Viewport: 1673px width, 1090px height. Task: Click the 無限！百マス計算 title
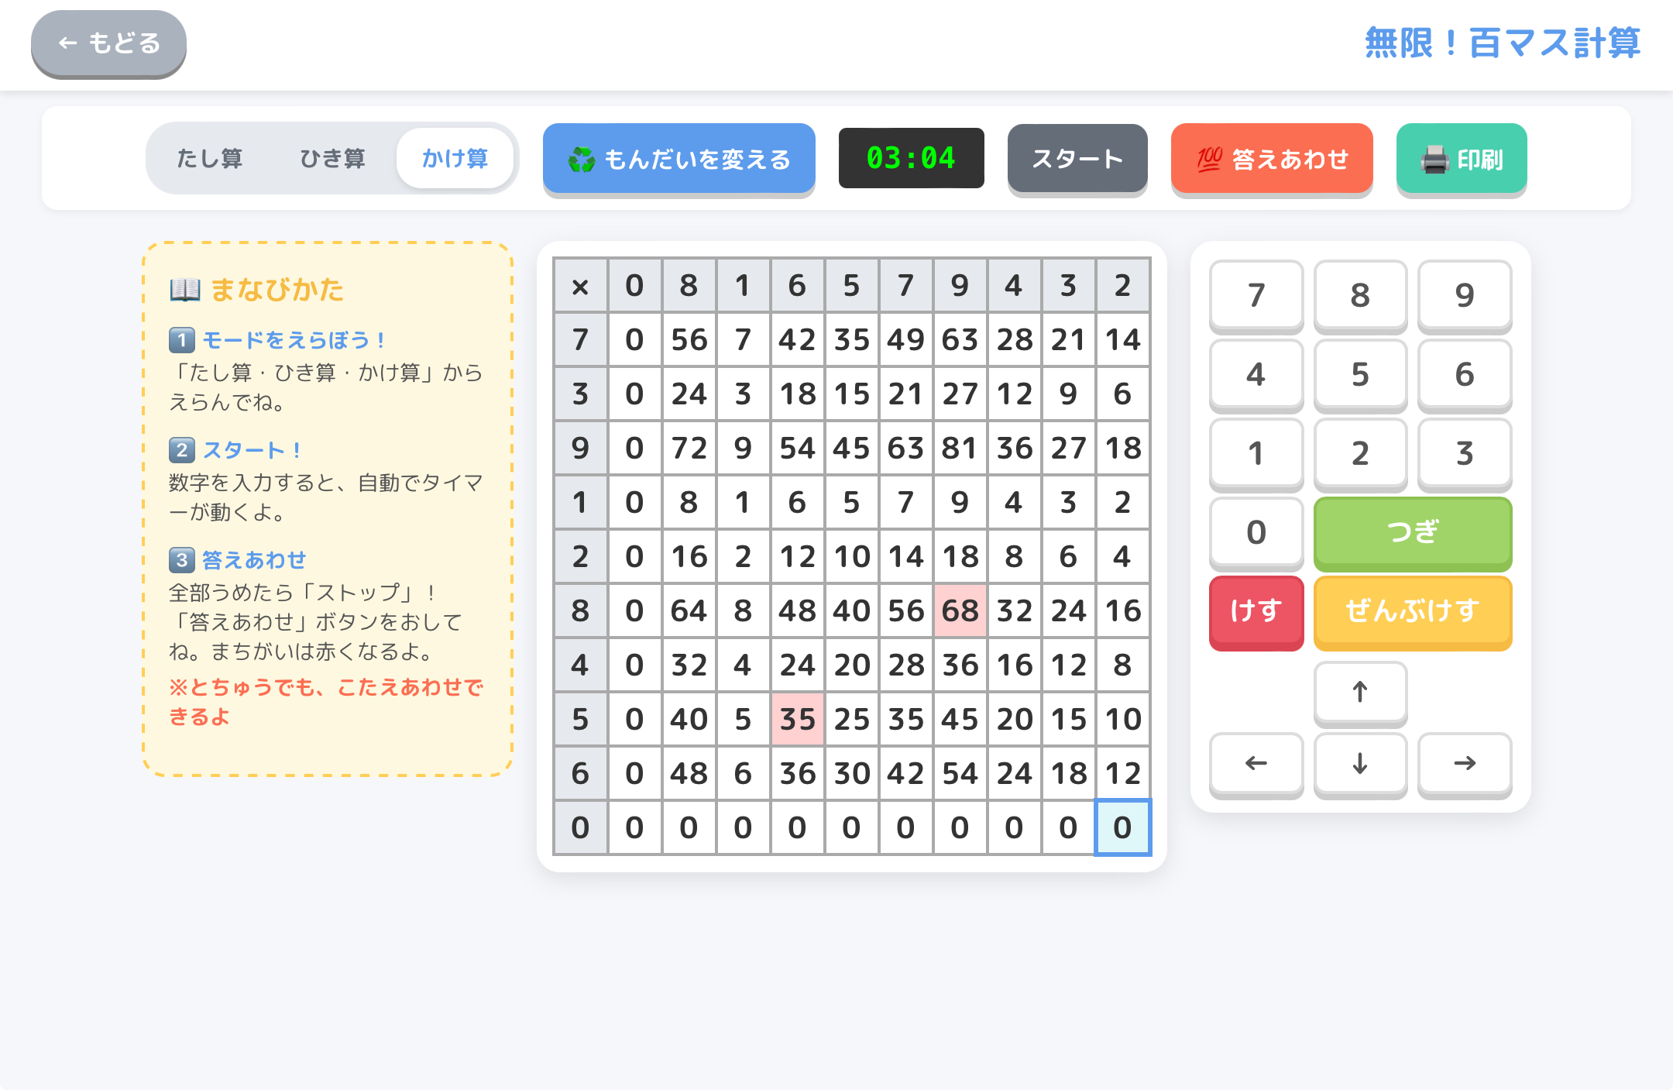1502,43
